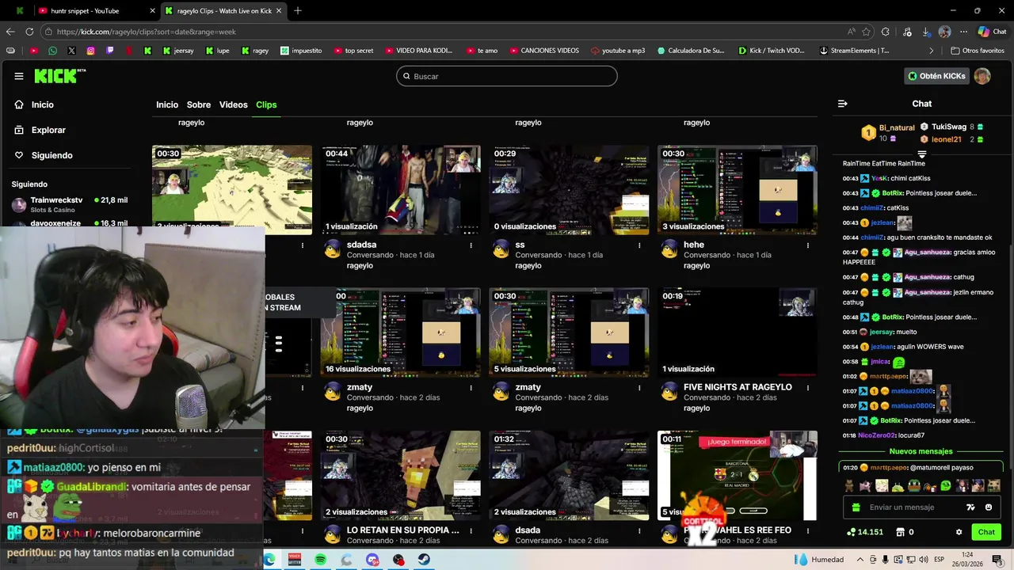
Task: Click the browser address bar URL
Action: [x=147, y=32]
